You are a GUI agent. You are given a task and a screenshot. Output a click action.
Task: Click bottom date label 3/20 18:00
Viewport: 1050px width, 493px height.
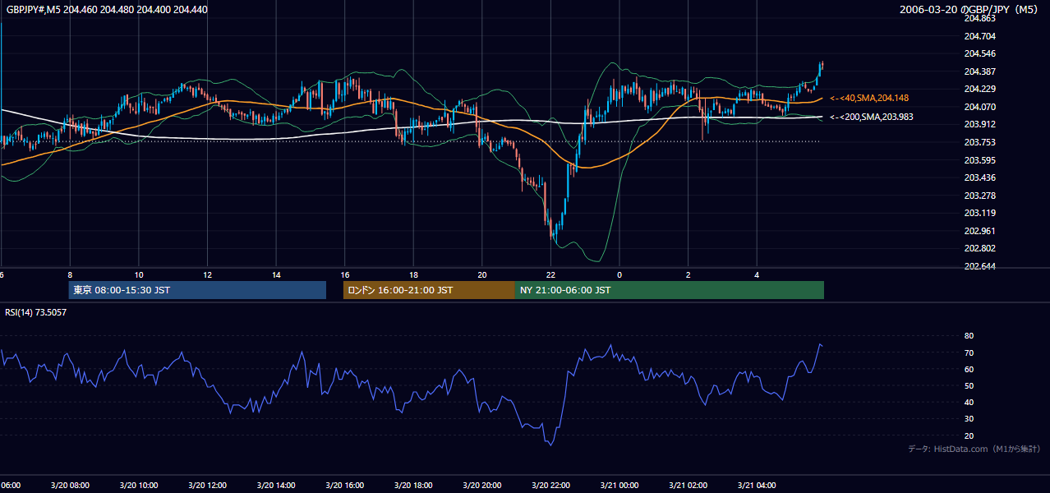(x=414, y=486)
